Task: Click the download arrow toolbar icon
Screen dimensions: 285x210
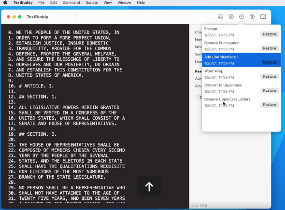Action: point(252,17)
